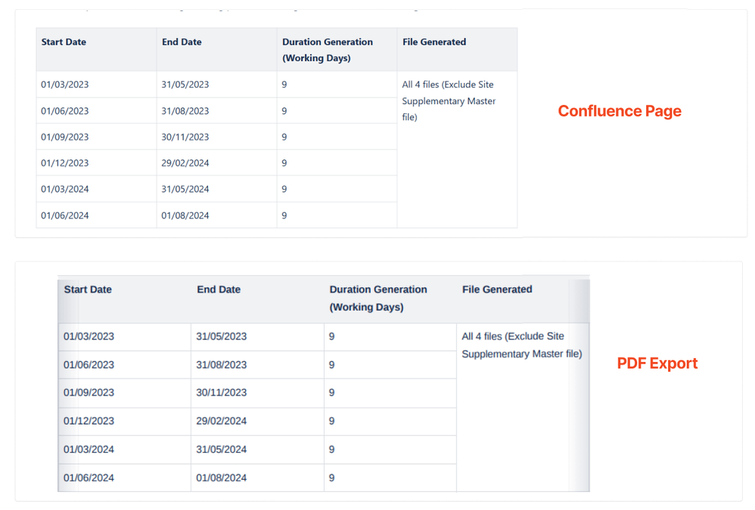755x510 pixels.
Task: Select 01/12/2023 cell in PDF export table
Action: coord(125,422)
